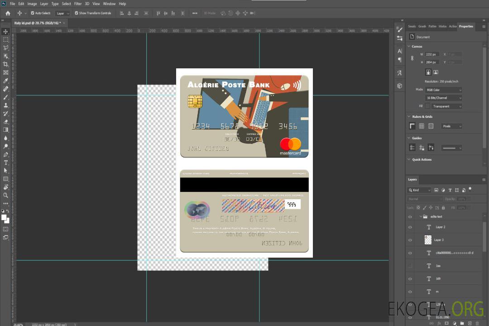489x326 pixels.
Task: Open the Window menu
Action: click(x=109, y=4)
